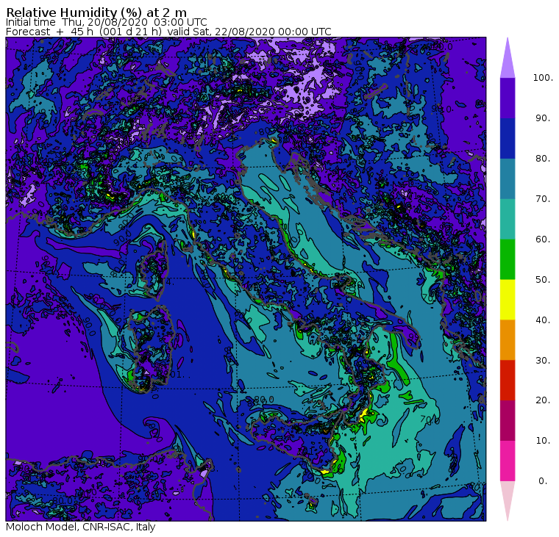Image resolution: width=559 pixels, height=537 pixels.
Task: Choose the red 20-30 colorbar segment
Action: tap(508, 381)
